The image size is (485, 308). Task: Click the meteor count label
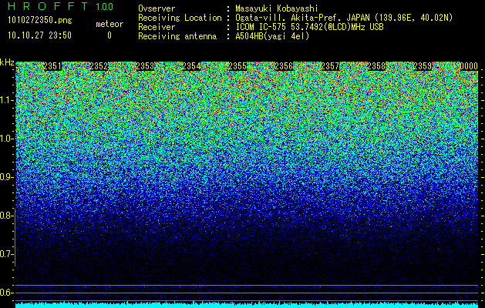[x=109, y=24]
